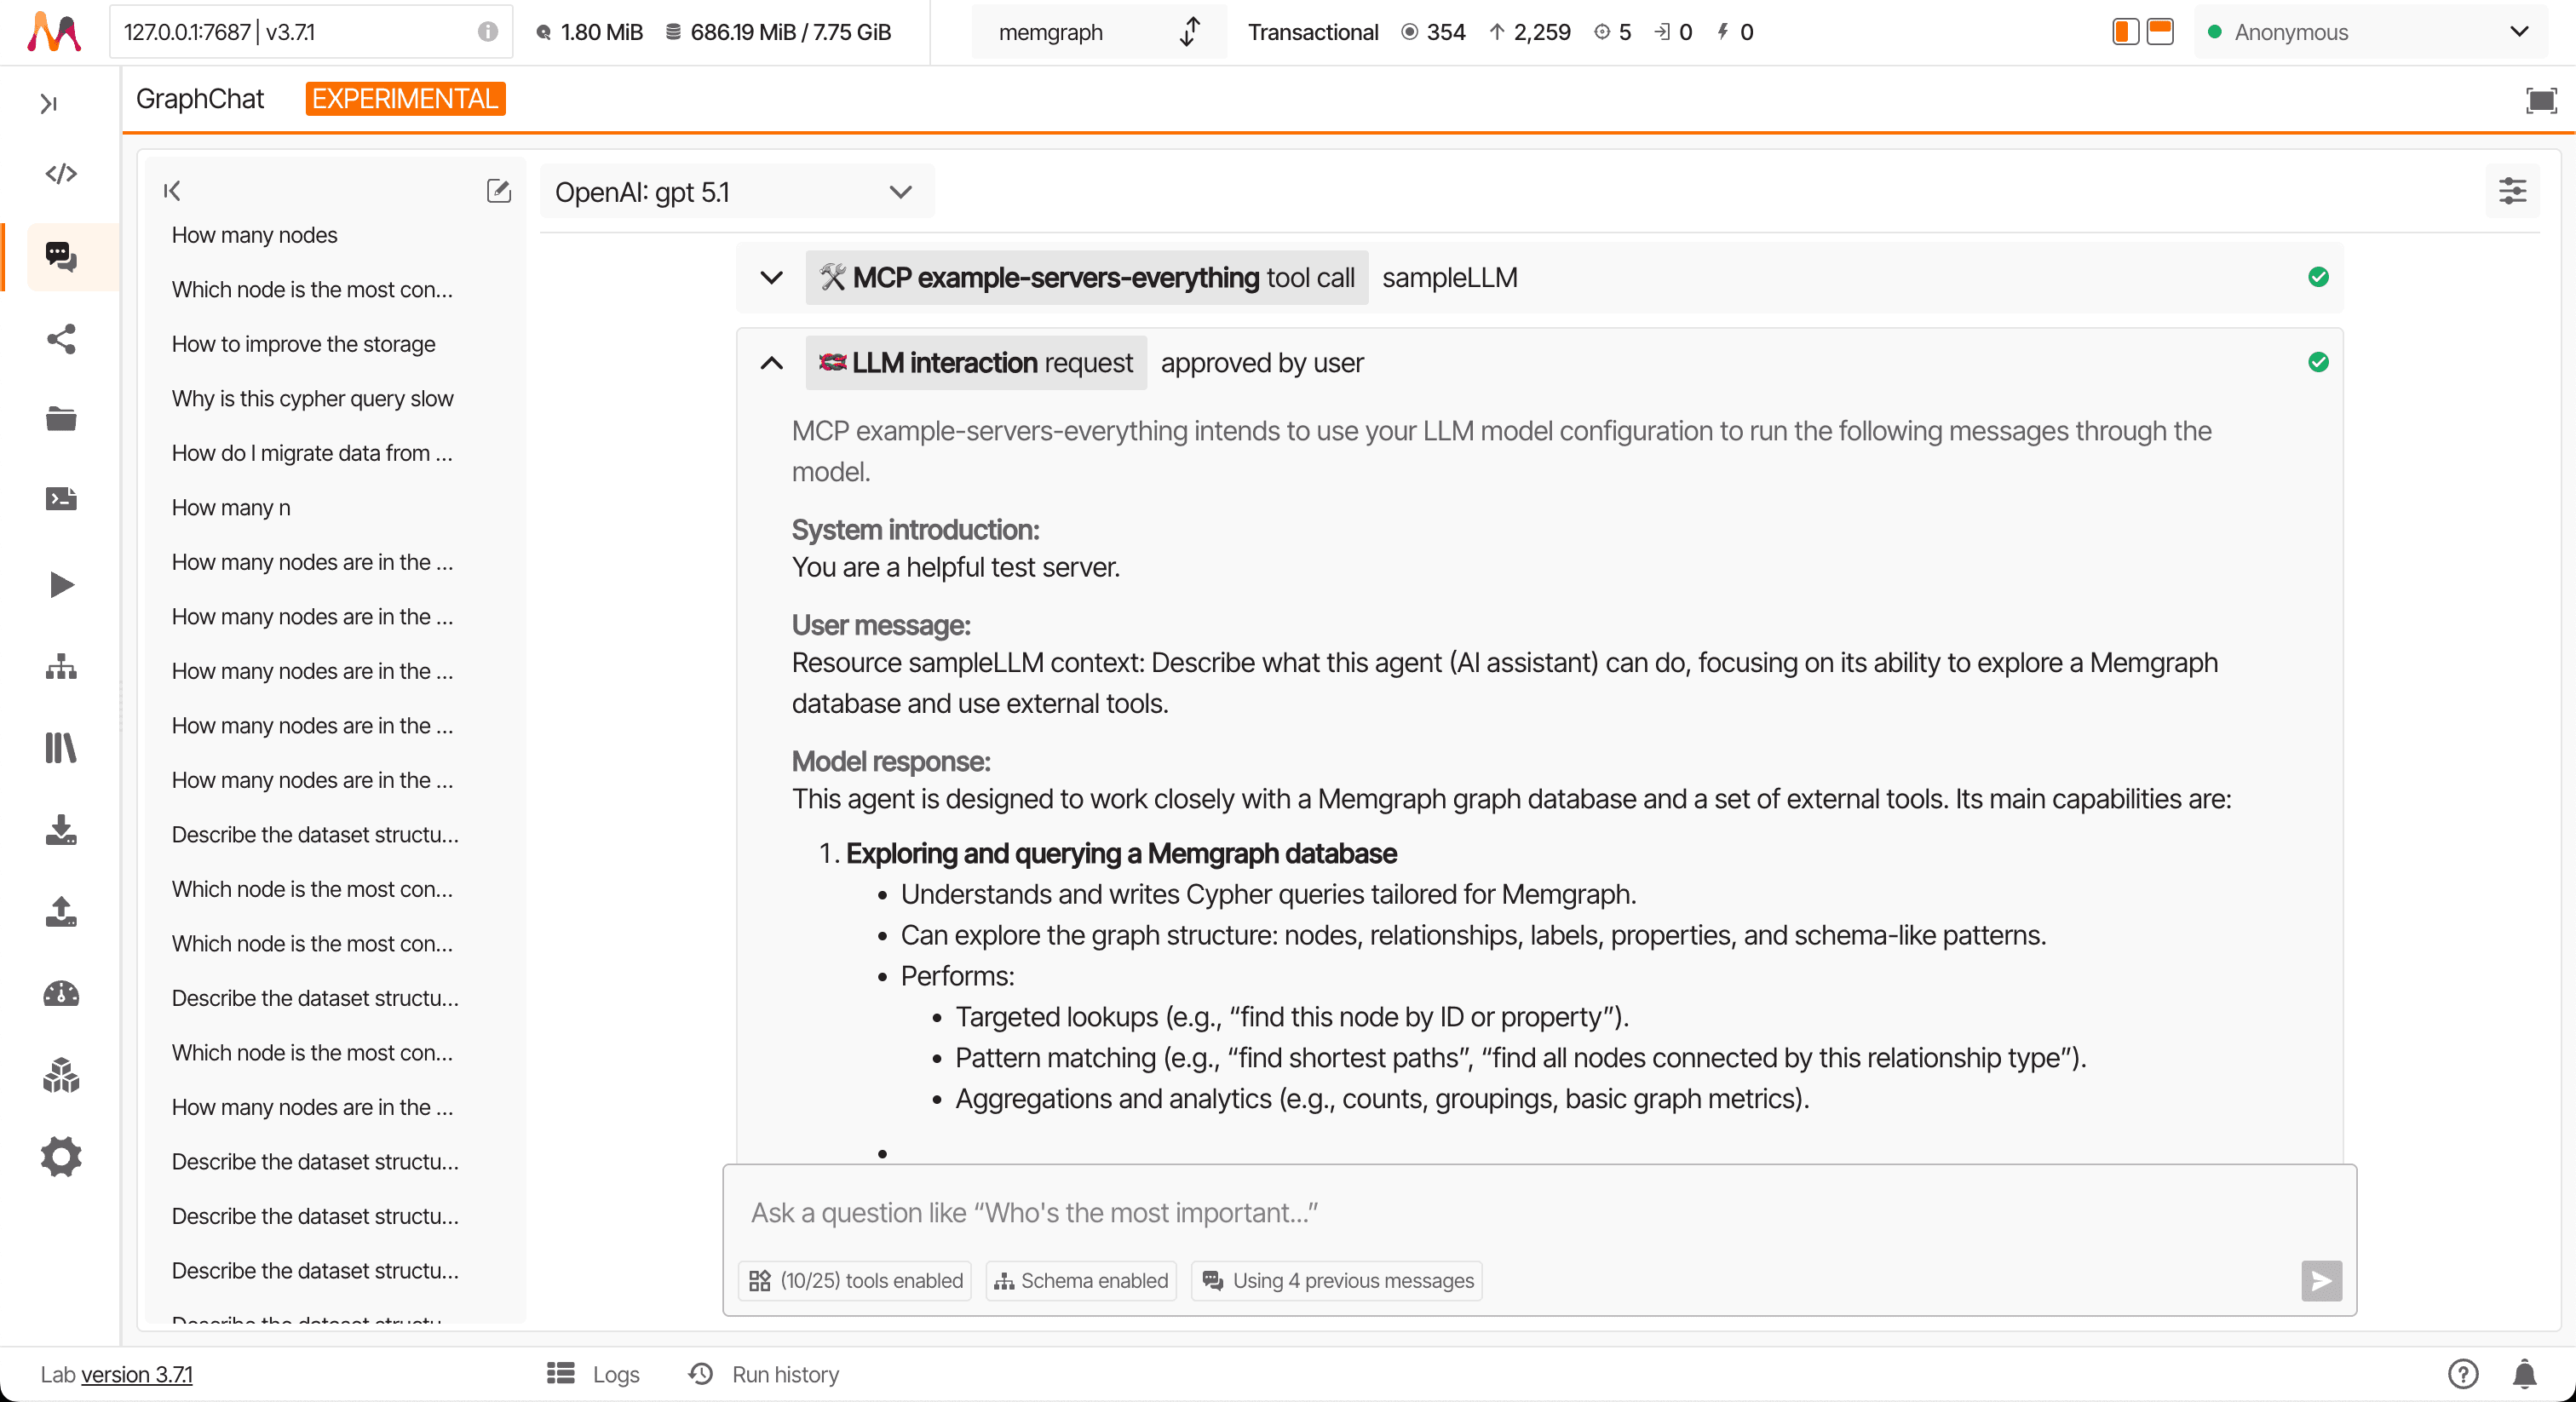The width and height of the screenshot is (2576, 1402).
Task: Open the Cypher query editor icon
Action: [61, 173]
